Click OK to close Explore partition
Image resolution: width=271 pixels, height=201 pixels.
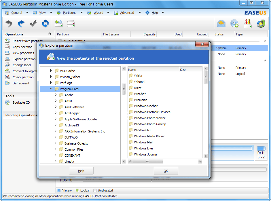click(166, 171)
